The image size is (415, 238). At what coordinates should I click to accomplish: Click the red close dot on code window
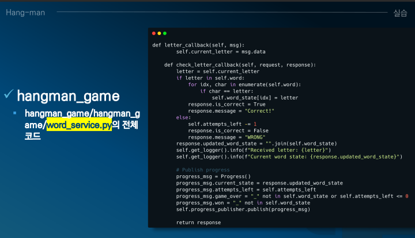(154, 33)
